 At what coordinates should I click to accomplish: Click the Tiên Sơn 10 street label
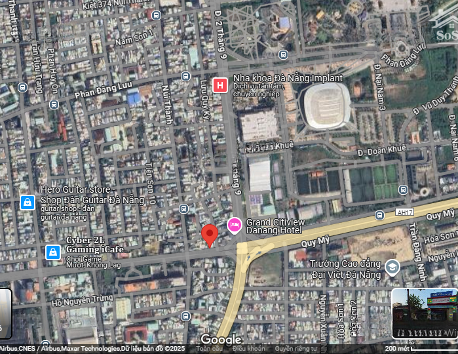tap(151, 184)
